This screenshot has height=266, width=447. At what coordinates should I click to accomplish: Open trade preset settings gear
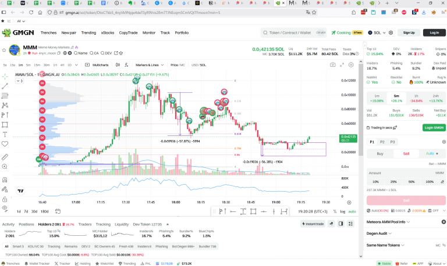[x=444, y=142]
